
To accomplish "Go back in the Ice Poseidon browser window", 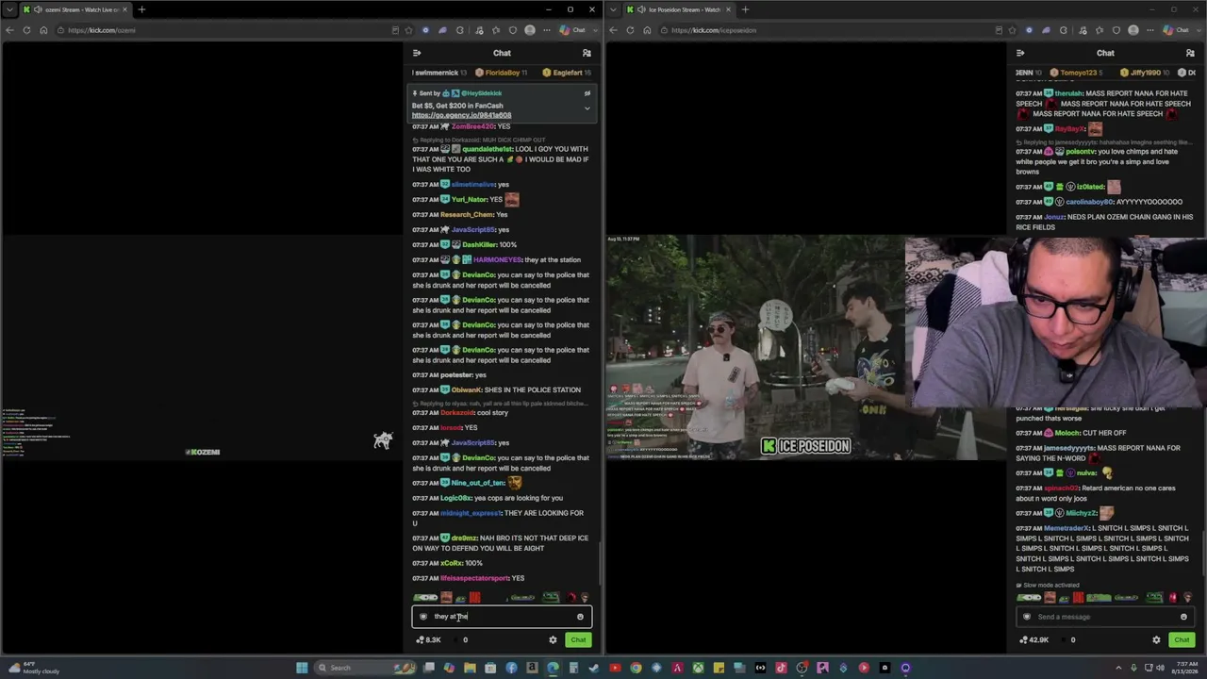I will [613, 30].
